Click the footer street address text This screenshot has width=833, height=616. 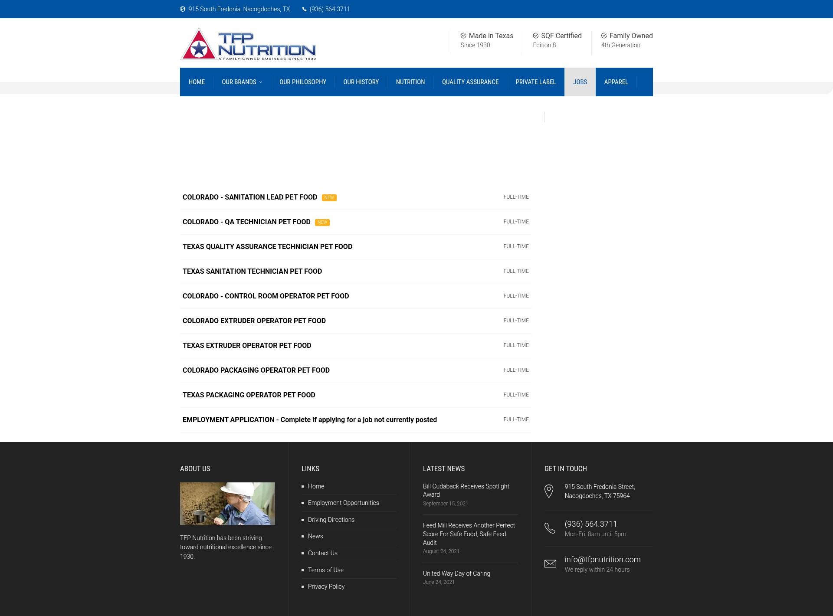click(x=600, y=491)
